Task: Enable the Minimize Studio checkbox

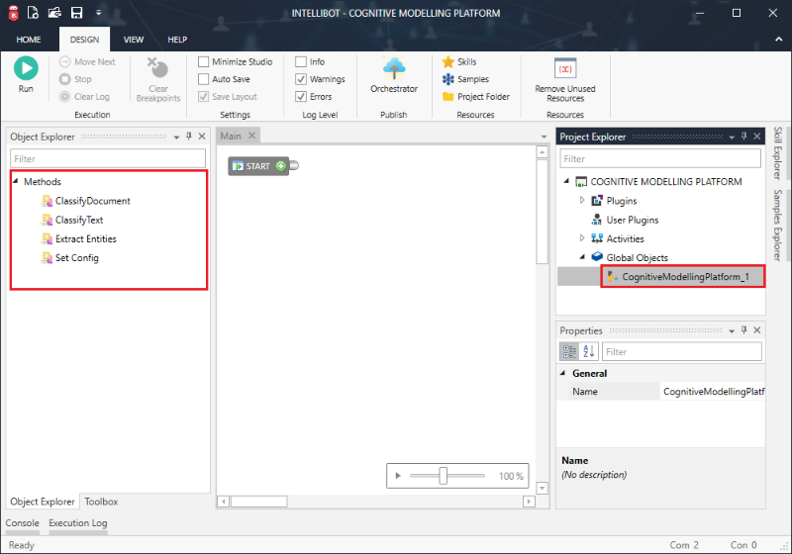Action: (x=203, y=62)
